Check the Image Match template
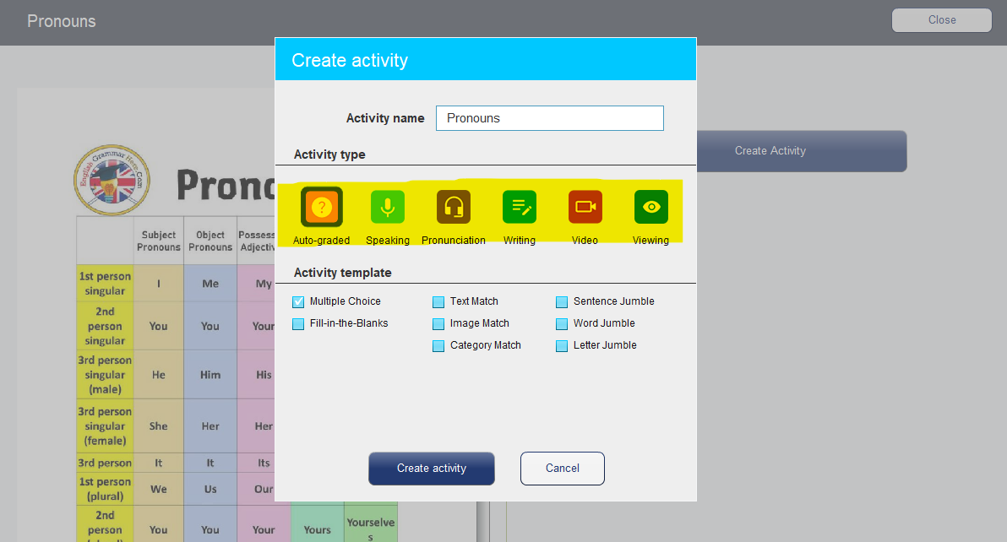1007x542 pixels. coord(438,324)
